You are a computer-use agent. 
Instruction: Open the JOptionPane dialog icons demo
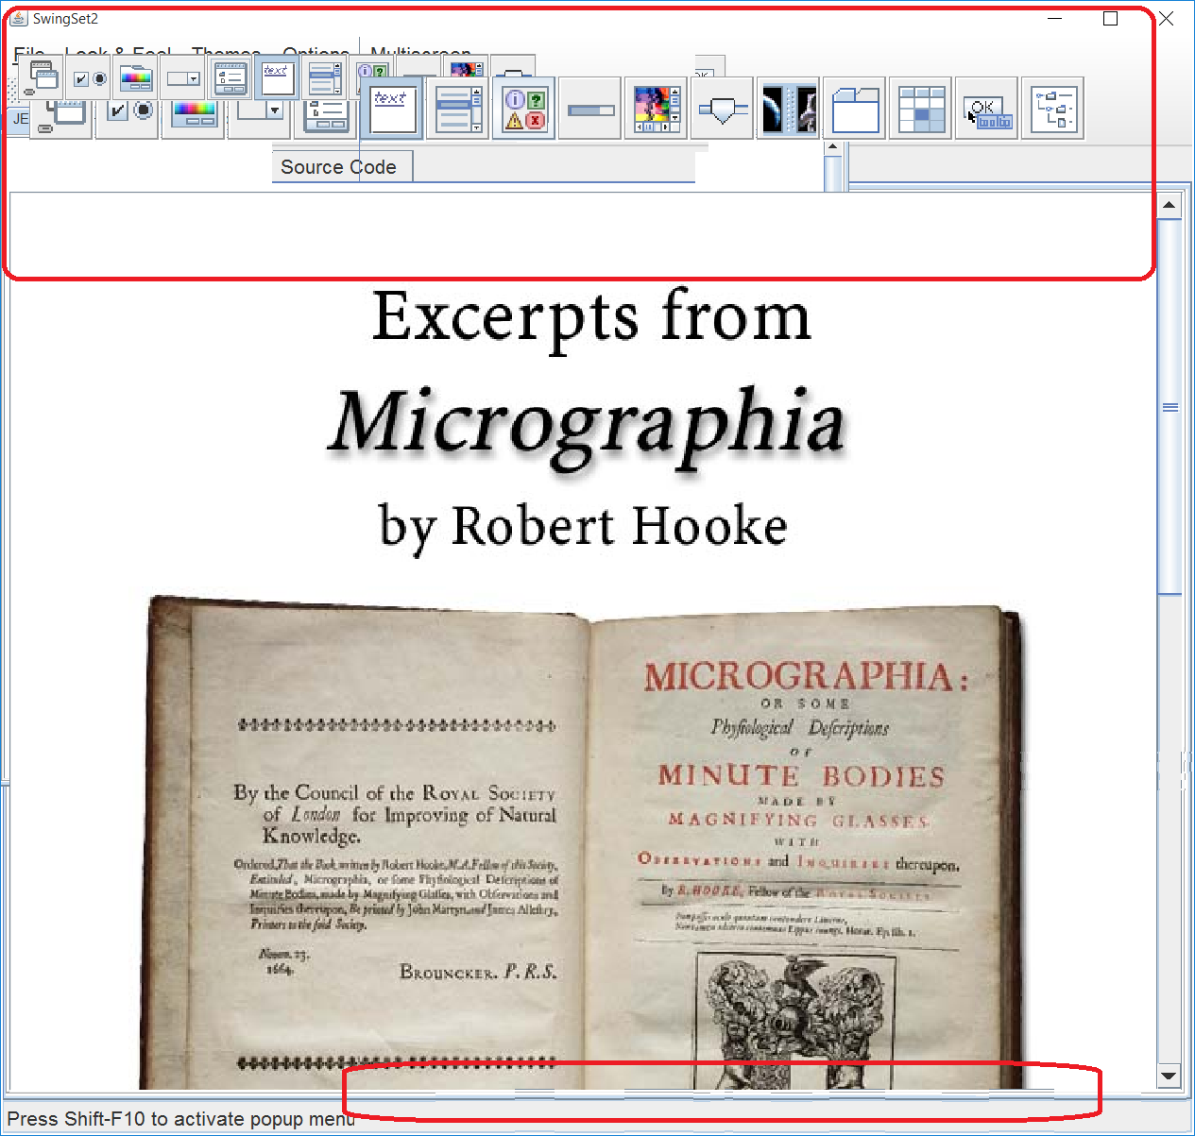pyautogui.click(x=523, y=109)
